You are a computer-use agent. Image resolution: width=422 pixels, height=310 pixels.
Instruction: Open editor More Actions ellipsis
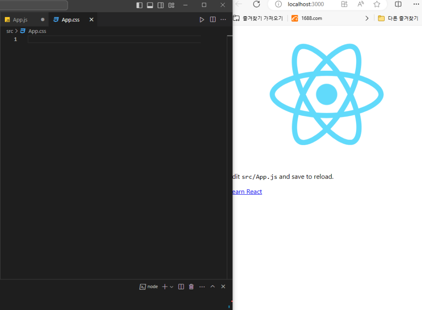click(x=223, y=19)
